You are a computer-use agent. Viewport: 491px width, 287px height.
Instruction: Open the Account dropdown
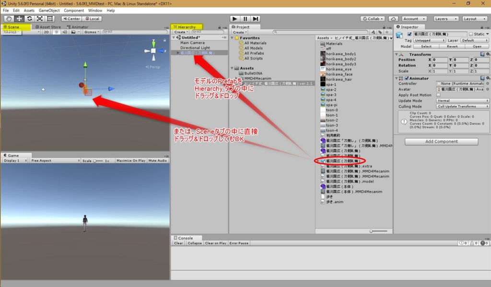tap(414, 19)
